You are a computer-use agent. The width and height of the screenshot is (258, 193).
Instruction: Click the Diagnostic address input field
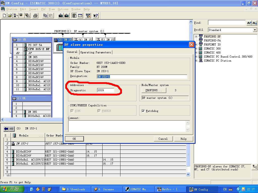(106, 90)
